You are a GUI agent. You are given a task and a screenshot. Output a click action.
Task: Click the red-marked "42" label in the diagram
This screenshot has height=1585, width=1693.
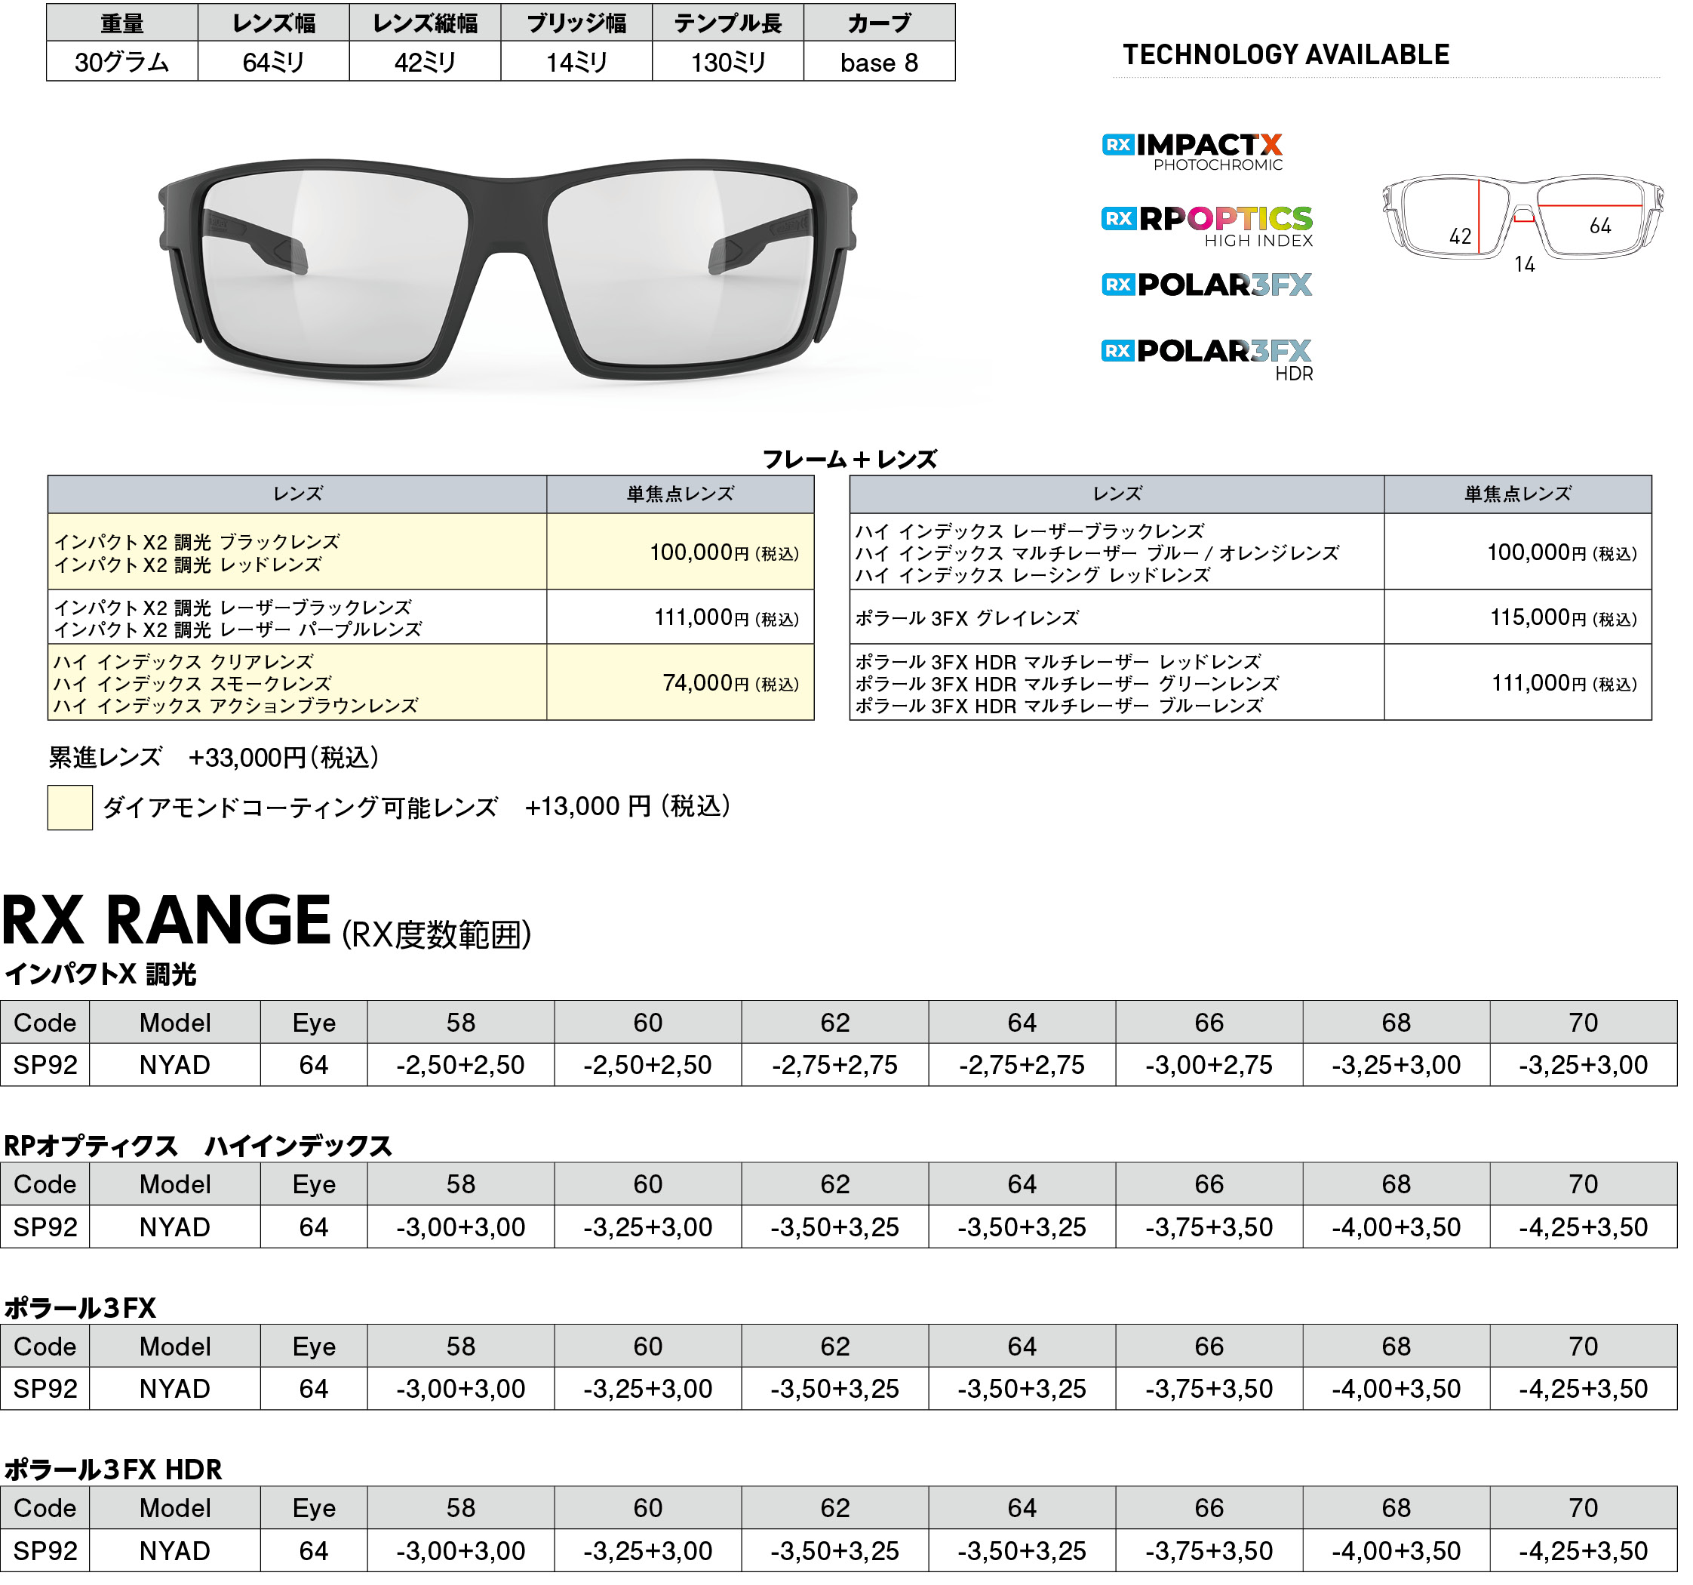pyautogui.click(x=1461, y=236)
